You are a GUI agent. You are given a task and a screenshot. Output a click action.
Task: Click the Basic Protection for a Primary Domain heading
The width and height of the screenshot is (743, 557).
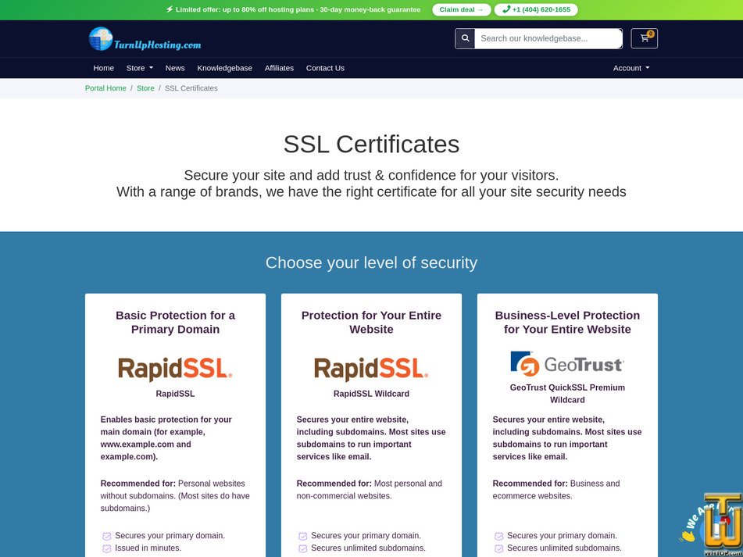click(175, 322)
